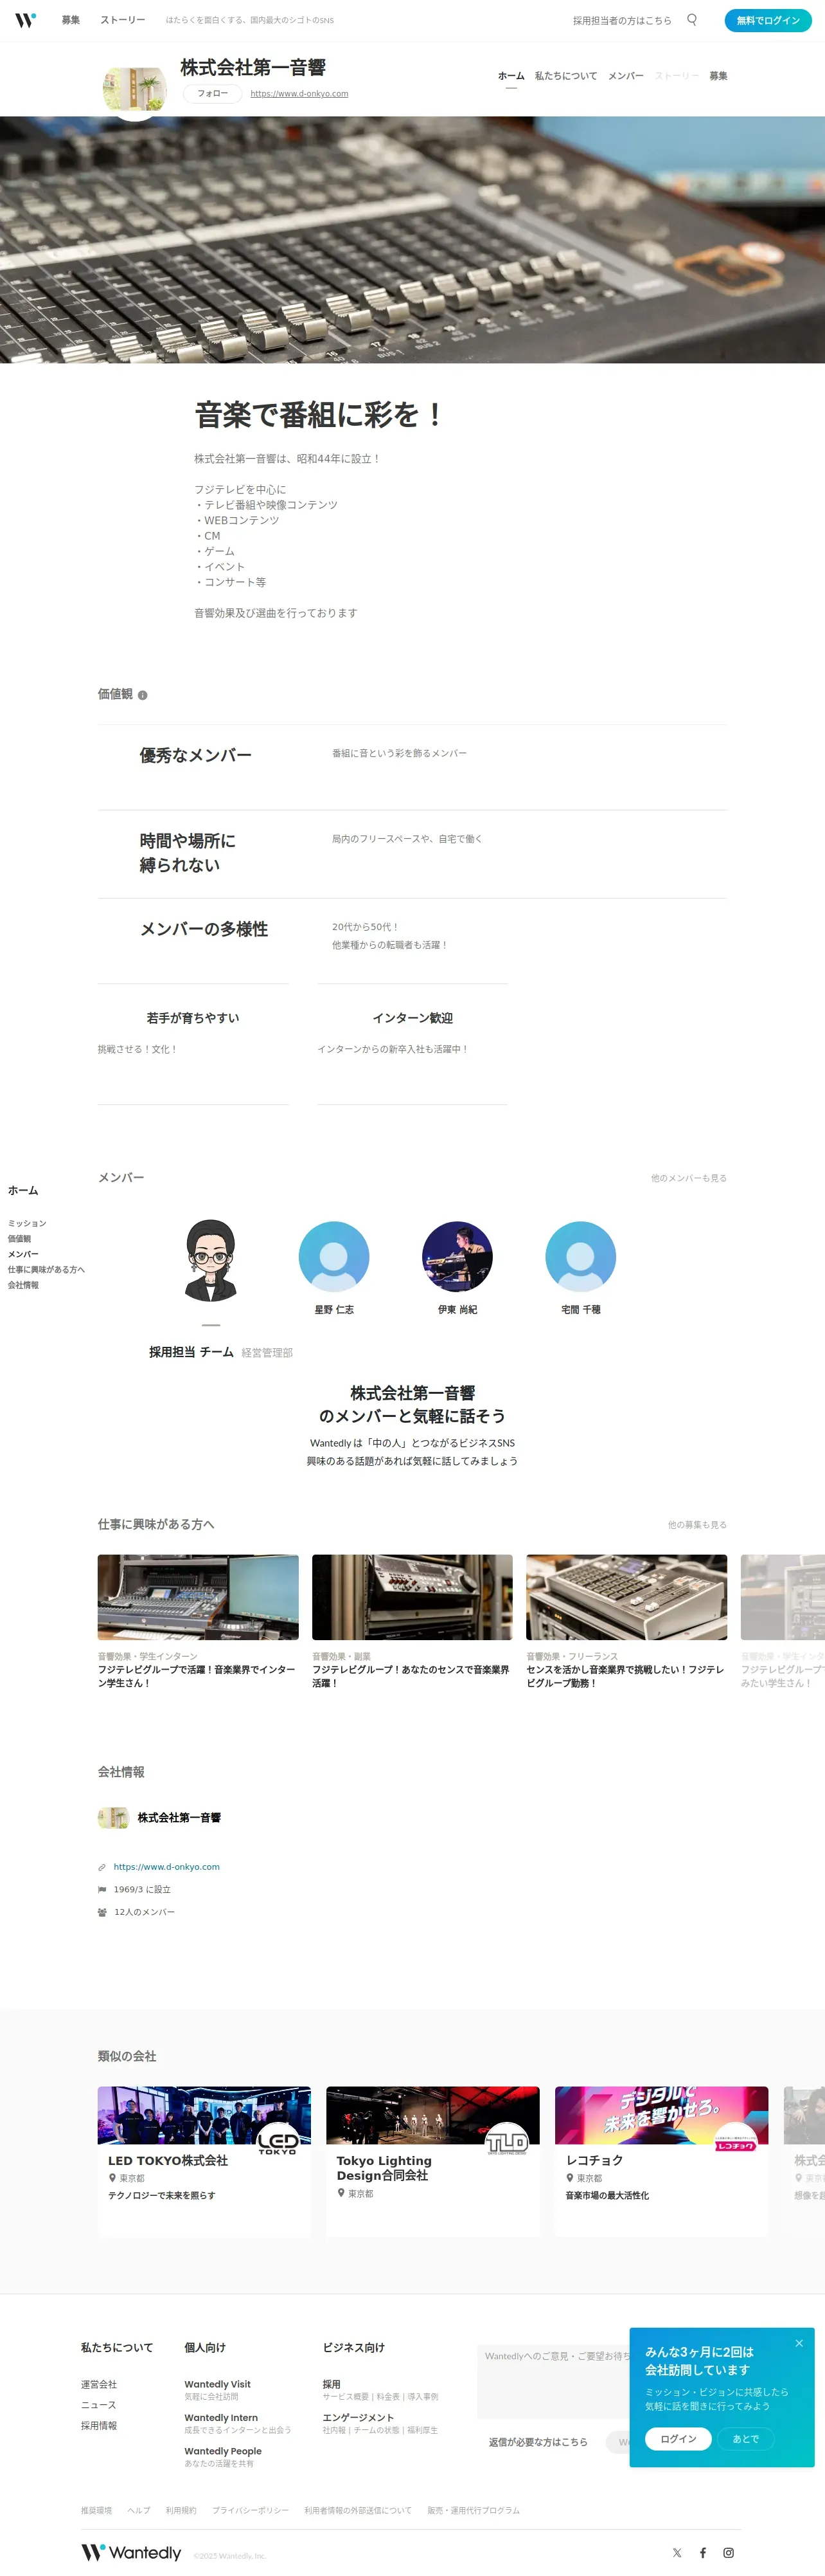Jump to 仕事に興味がある方へ in the side nav

(x=46, y=1269)
